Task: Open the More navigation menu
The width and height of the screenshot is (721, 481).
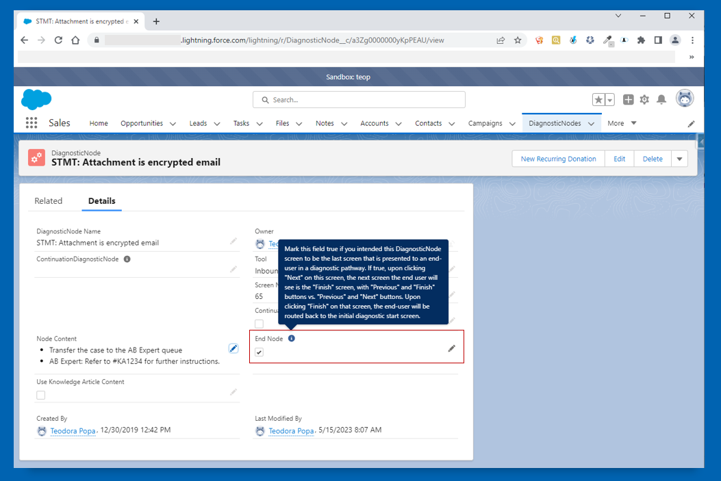Action: [622, 123]
